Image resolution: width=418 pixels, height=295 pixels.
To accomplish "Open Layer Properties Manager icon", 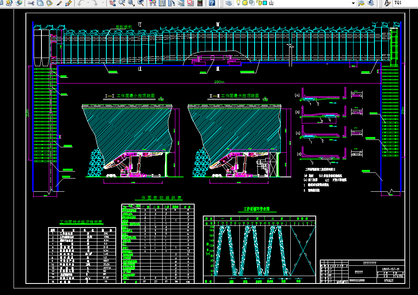I will [x=228, y=3].
